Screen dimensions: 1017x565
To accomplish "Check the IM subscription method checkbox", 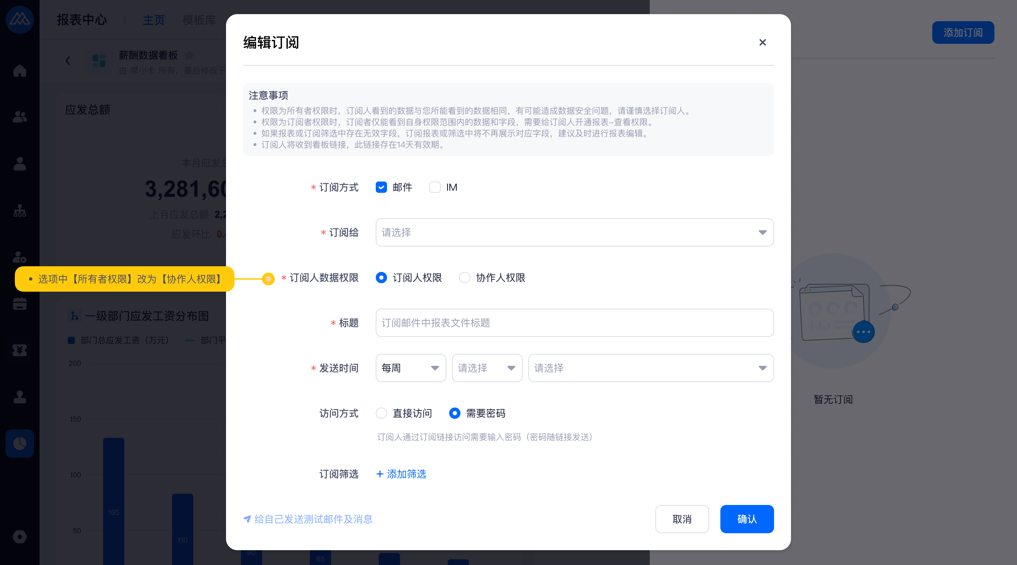I will point(435,187).
